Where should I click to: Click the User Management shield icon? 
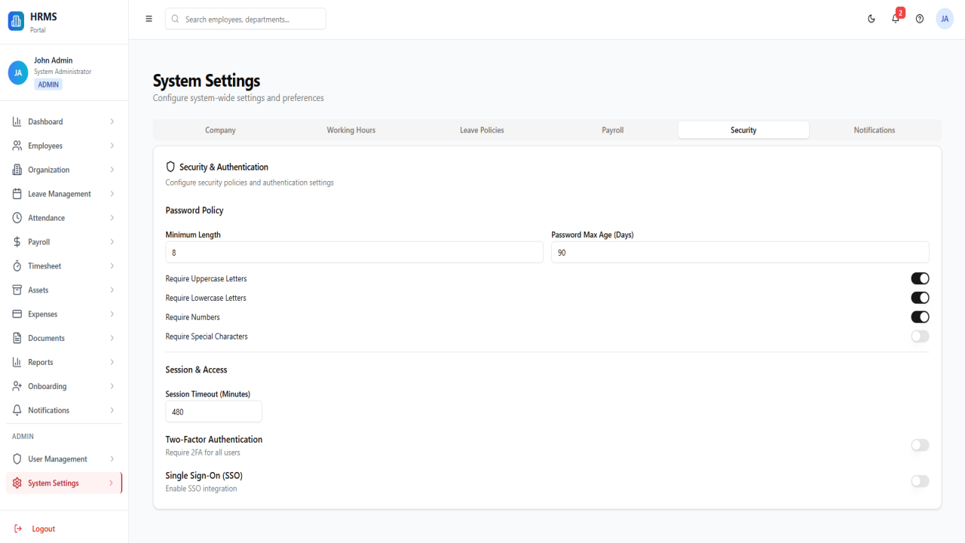(17, 459)
